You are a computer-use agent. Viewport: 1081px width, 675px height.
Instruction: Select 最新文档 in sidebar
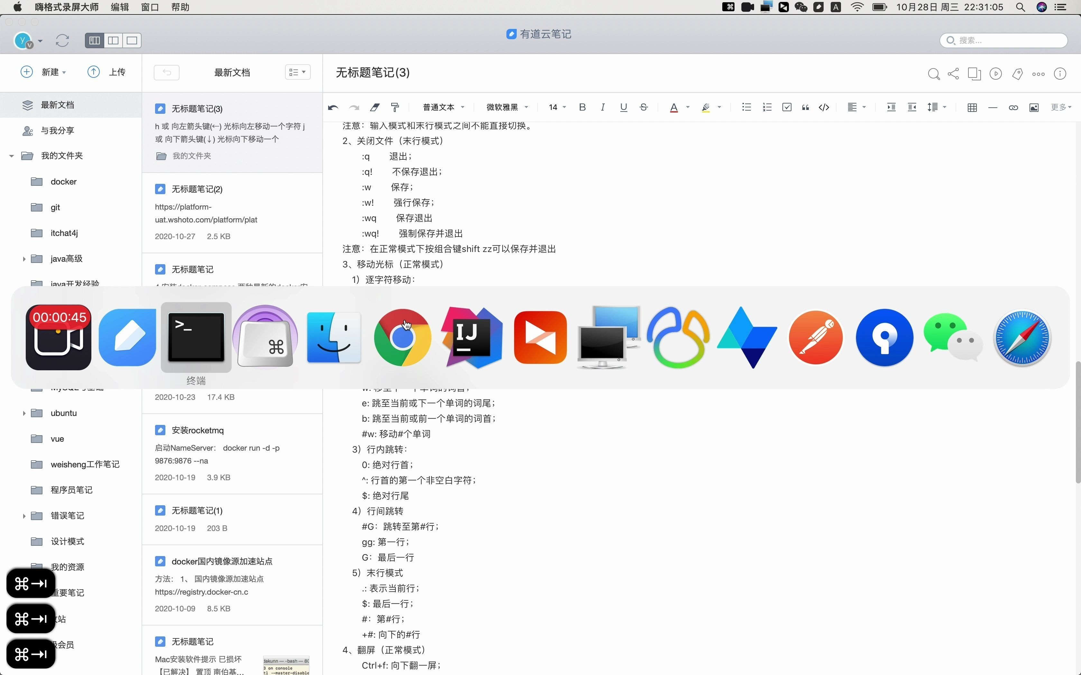coord(71,105)
